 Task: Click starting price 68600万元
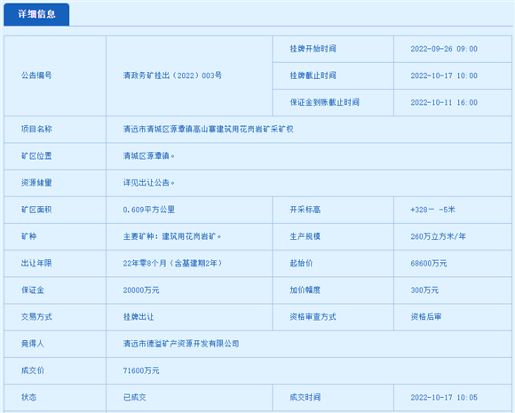coord(429,263)
